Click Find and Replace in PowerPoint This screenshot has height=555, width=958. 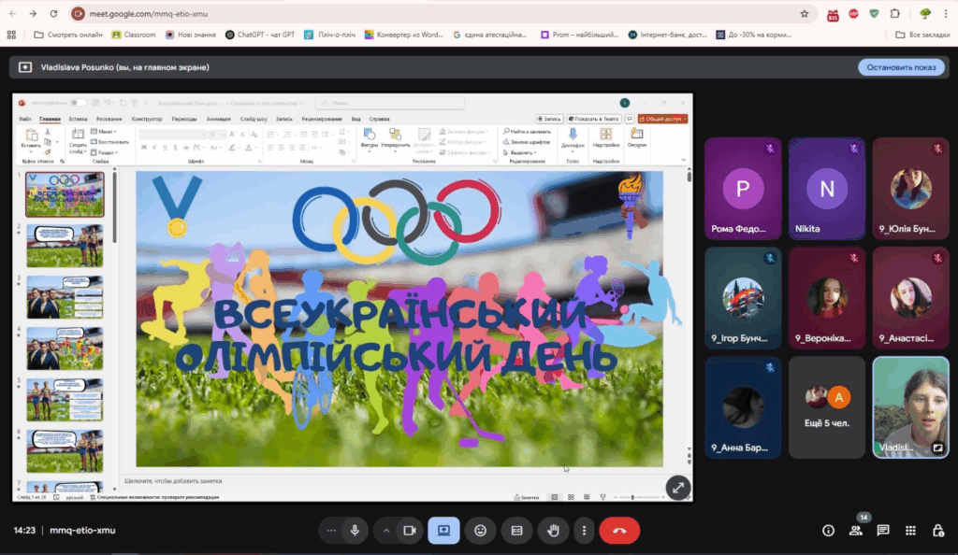coord(527,132)
